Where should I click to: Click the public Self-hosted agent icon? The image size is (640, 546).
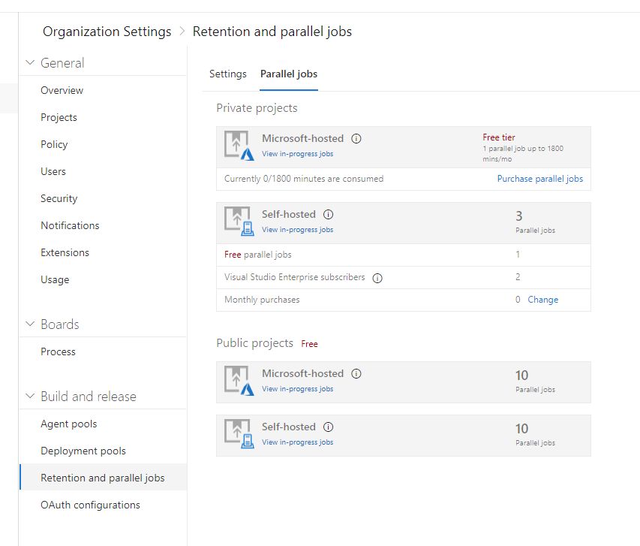(239, 433)
